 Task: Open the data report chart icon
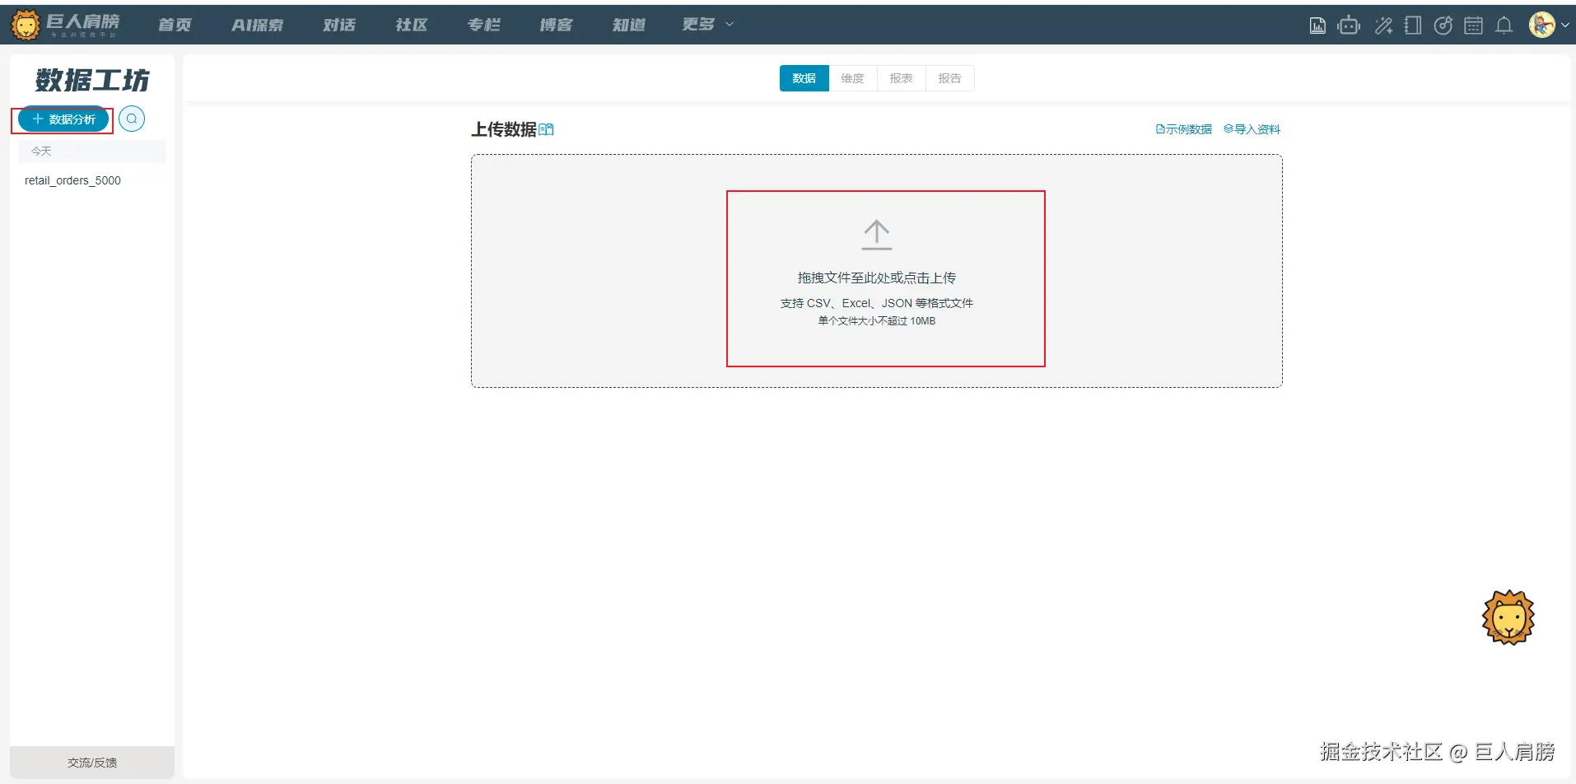(1317, 26)
